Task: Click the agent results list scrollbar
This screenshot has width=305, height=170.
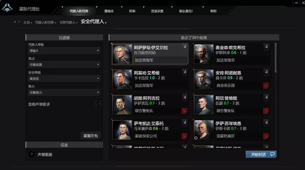Action: (x=276, y=58)
